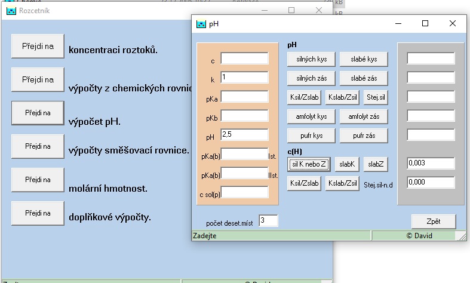Click Ksil/Zslab in the pH section
Image resolution: width=470 pixels, height=283 pixels.
304,97
